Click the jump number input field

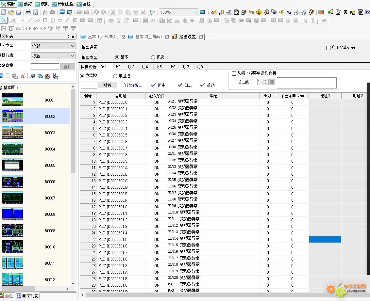(x=89, y=85)
